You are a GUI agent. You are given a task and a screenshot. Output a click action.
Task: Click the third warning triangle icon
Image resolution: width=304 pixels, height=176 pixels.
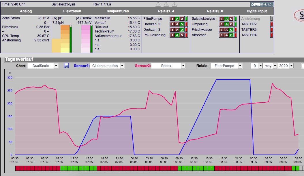174,4
